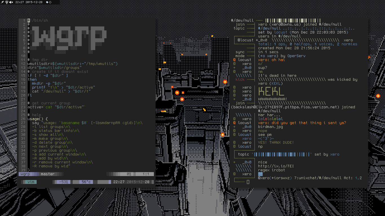
Task: Select the filled diamond workspace indicator
Action: point(47,2)
